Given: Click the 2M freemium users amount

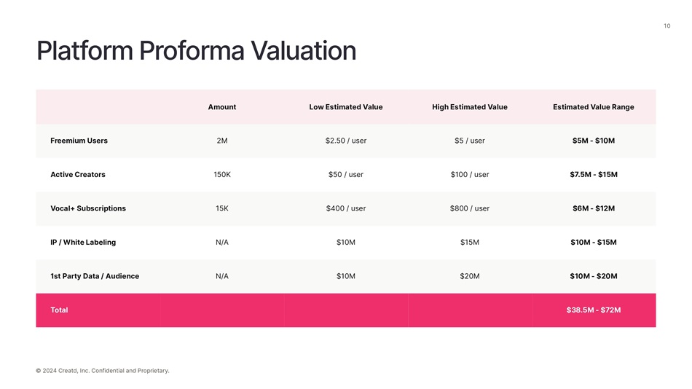Looking at the screenshot, I should point(222,141).
